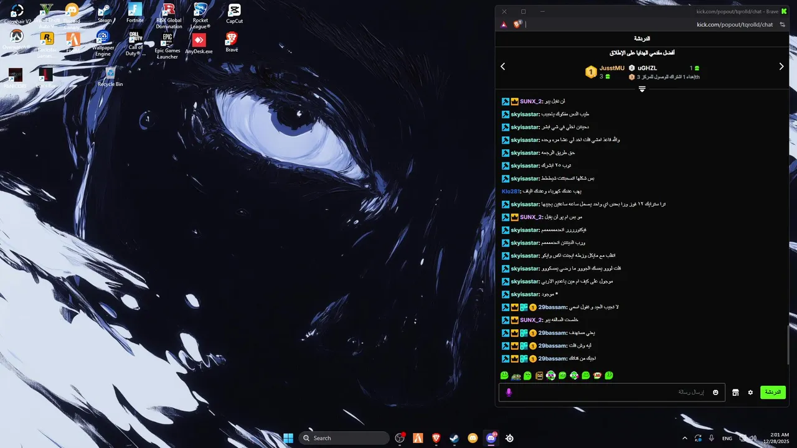Launch the RISK Global Domination shortcut

[169, 16]
